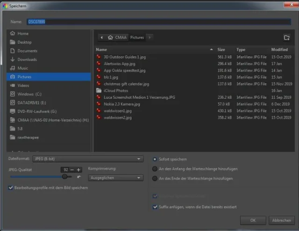Image resolution: width=299 pixels, height=231 pixels.
Task: Go to the Windows (C:) drive
Action: (29, 94)
